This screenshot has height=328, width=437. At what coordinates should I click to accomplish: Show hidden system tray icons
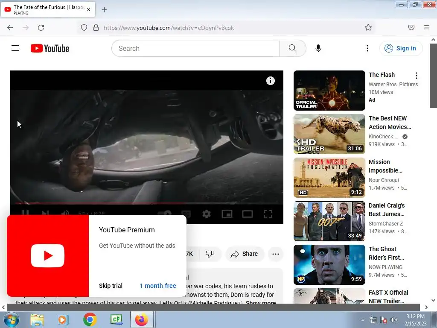tap(363, 320)
